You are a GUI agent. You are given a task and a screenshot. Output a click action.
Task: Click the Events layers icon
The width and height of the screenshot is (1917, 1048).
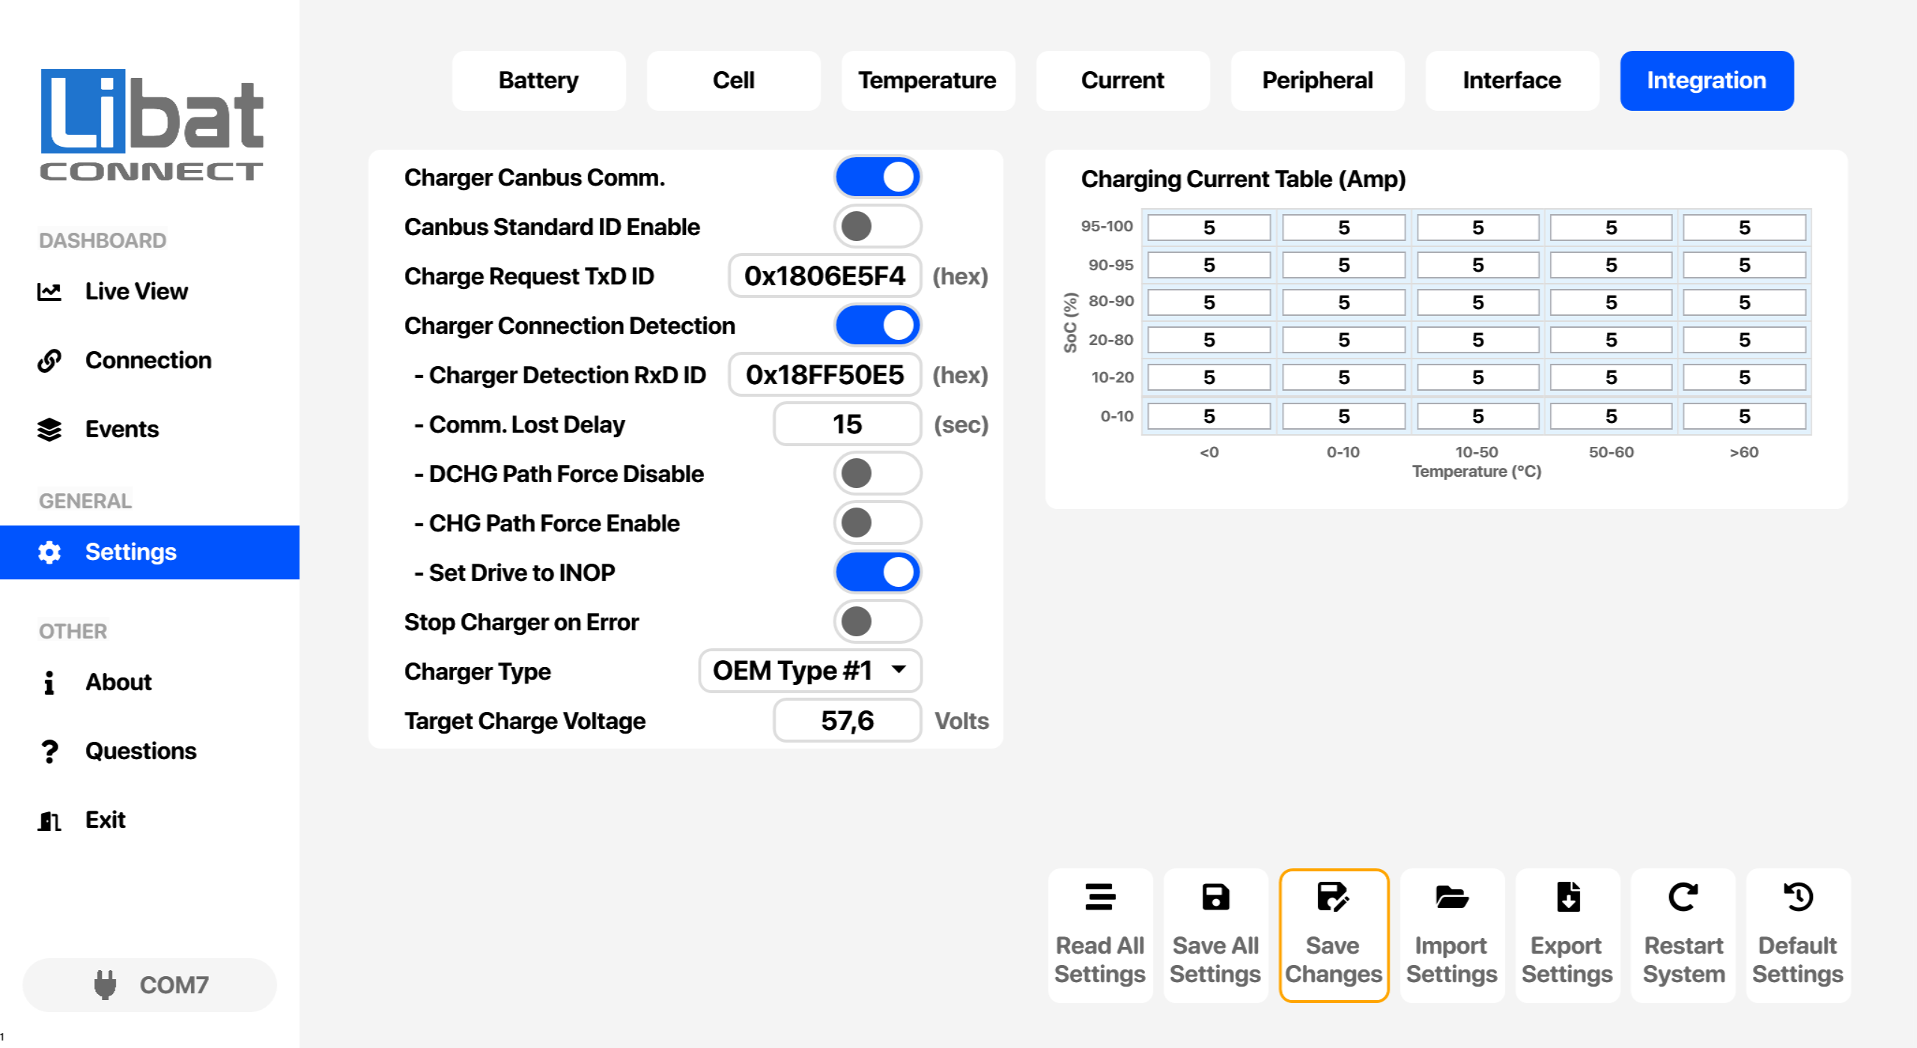[x=49, y=429]
